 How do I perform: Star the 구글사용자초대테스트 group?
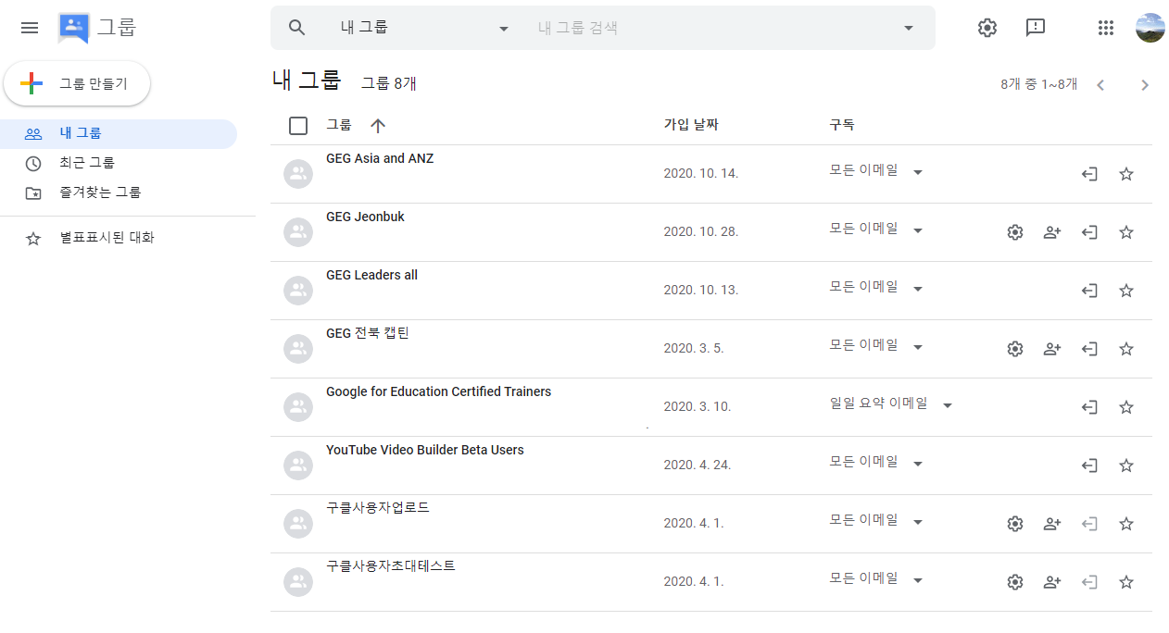1126,582
